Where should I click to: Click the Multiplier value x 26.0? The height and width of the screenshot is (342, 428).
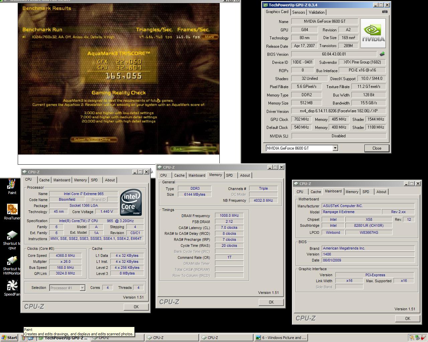(65, 262)
